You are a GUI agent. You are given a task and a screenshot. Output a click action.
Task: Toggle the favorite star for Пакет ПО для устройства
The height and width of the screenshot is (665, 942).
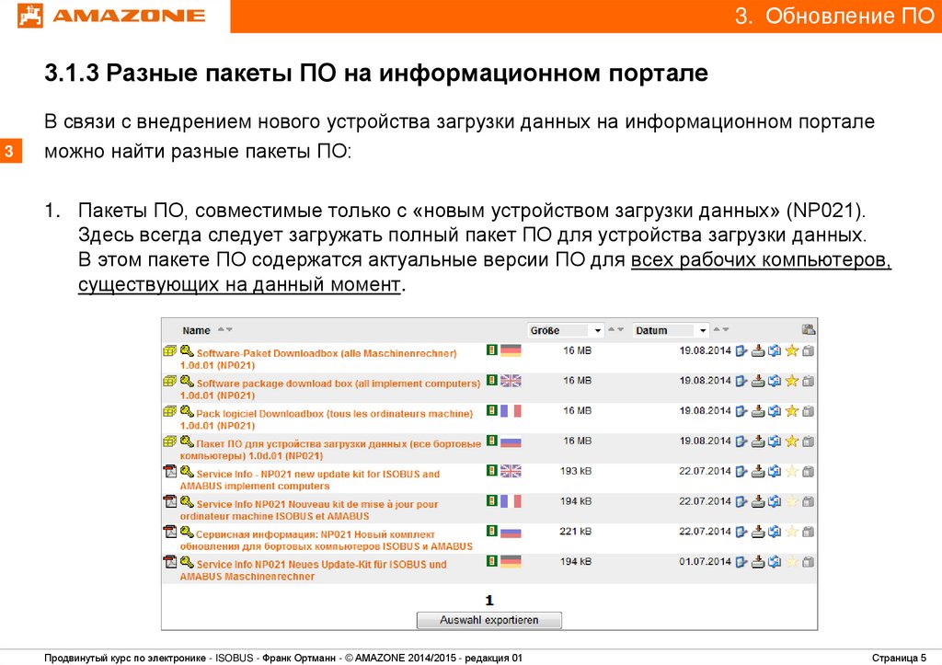tap(792, 441)
